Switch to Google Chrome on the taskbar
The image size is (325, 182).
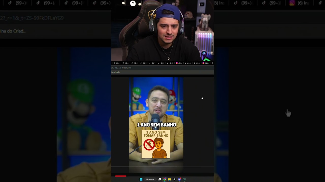pyautogui.click(x=165, y=179)
